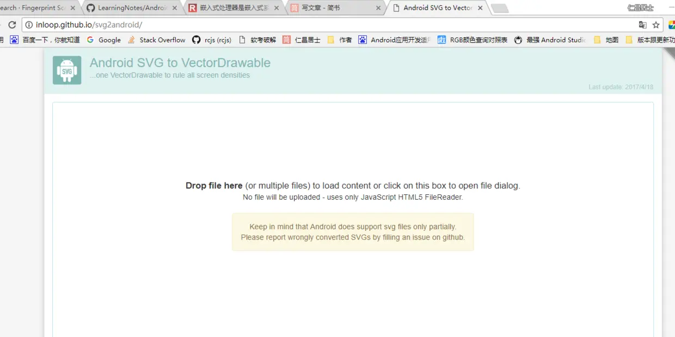Viewport: 675px width, 337px height.
Task: Close the Fingerprint Scanner tab
Action: tap(72, 8)
